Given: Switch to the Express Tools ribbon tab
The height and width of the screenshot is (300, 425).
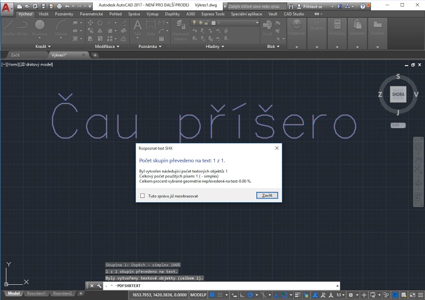Looking at the screenshot, I should click(x=212, y=14).
